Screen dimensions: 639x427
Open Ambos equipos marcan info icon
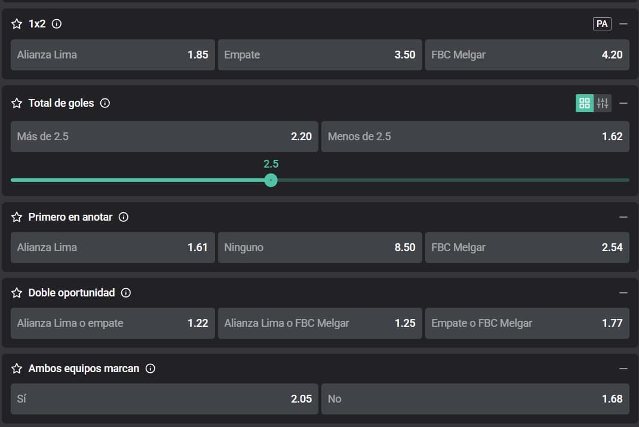tap(150, 369)
